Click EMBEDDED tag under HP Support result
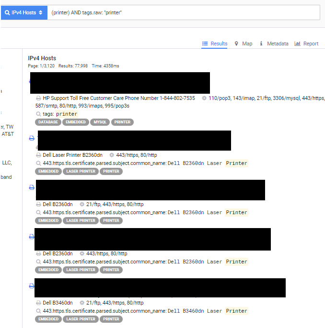Viewport: 325px width, 328px height. pyautogui.click(x=76, y=122)
